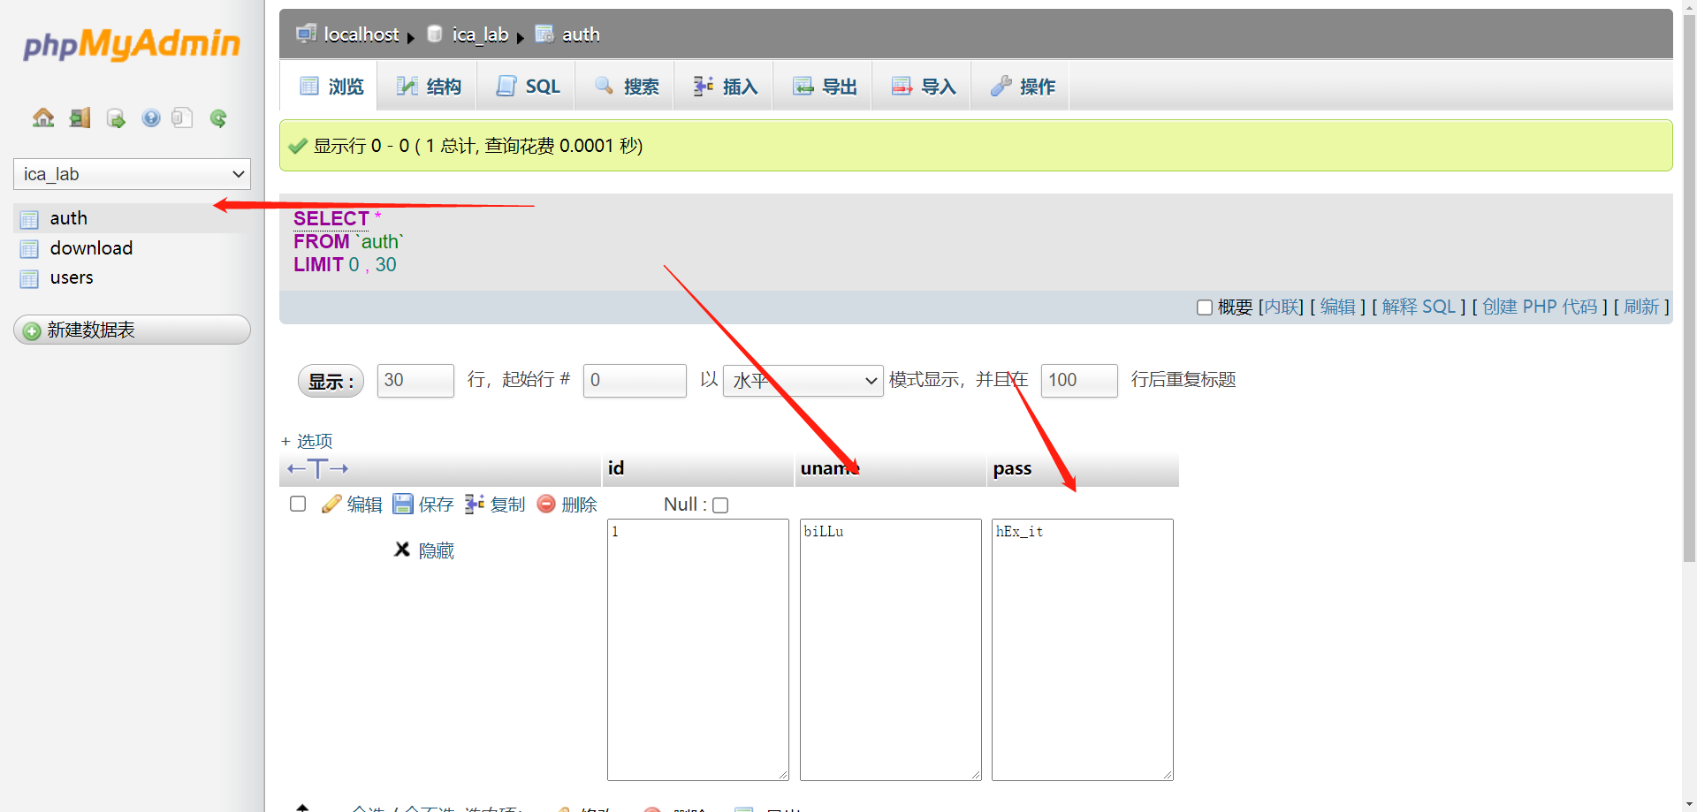Click the red delete row icon

pyautogui.click(x=546, y=504)
